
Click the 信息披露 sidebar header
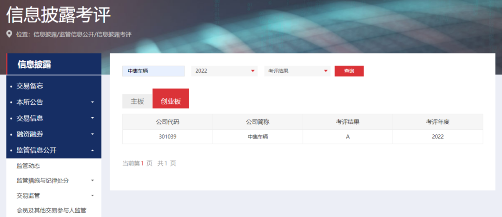54,64
